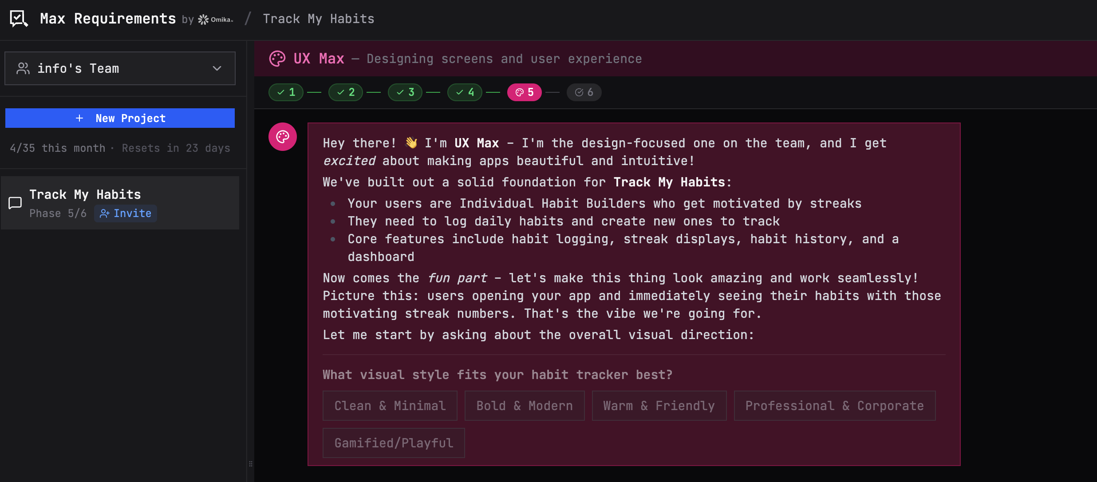Expand the info's Team dropdown chevron
The width and height of the screenshot is (1097, 482).
pyautogui.click(x=217, y=68)
